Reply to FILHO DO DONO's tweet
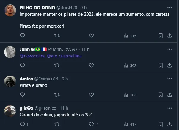 22,36
